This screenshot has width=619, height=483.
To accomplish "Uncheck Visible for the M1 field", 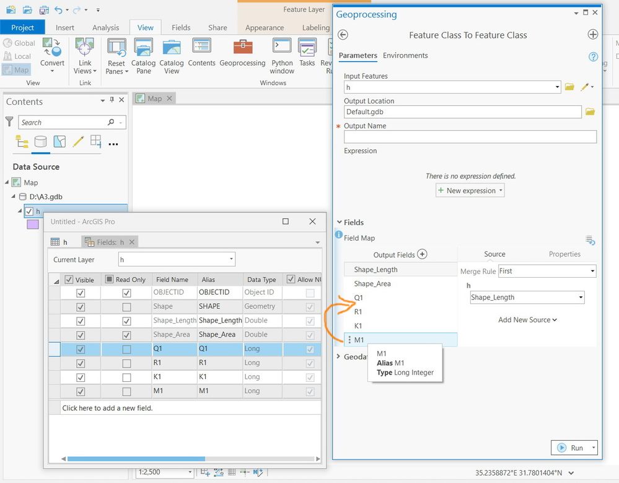I will coord(81,391).
